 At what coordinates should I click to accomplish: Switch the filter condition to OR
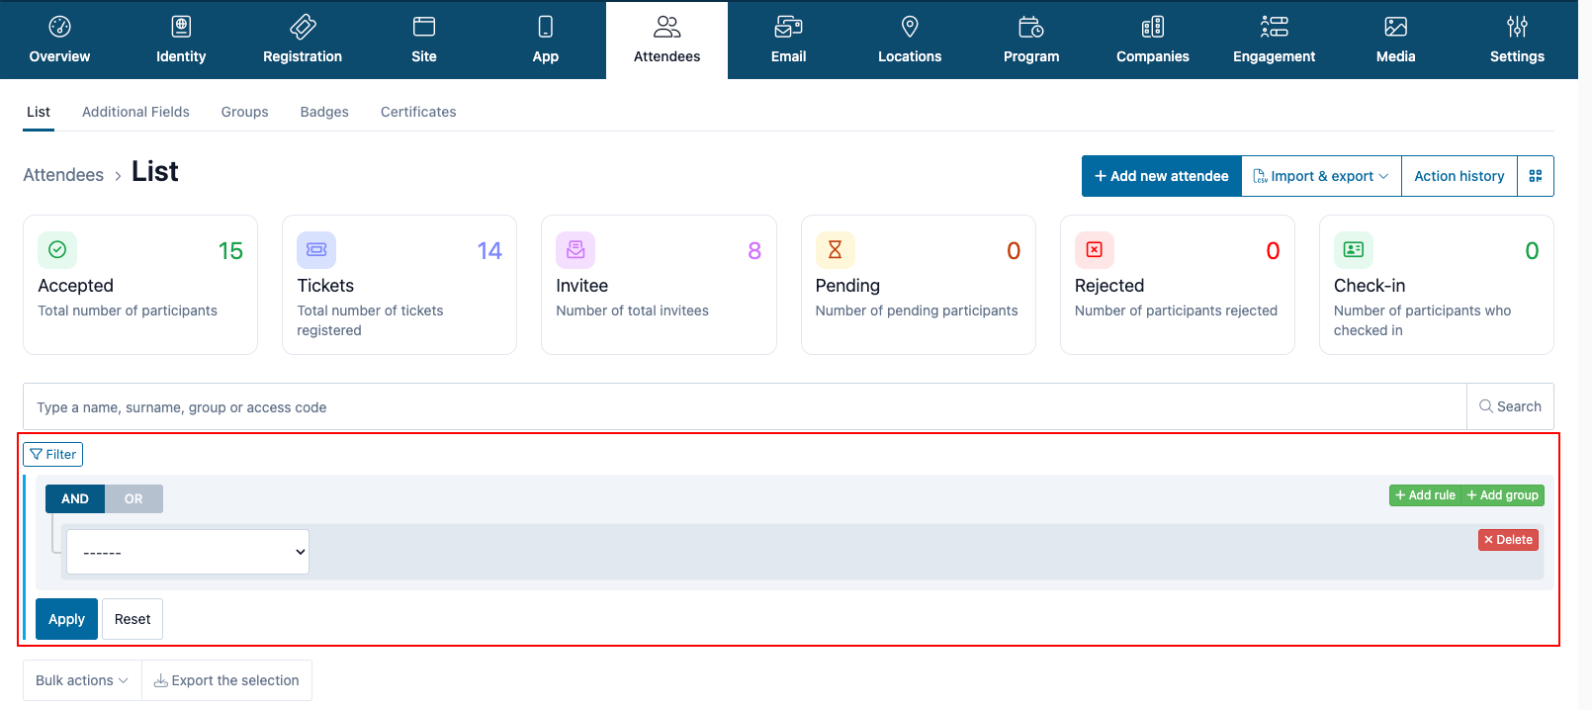(133, 498)
